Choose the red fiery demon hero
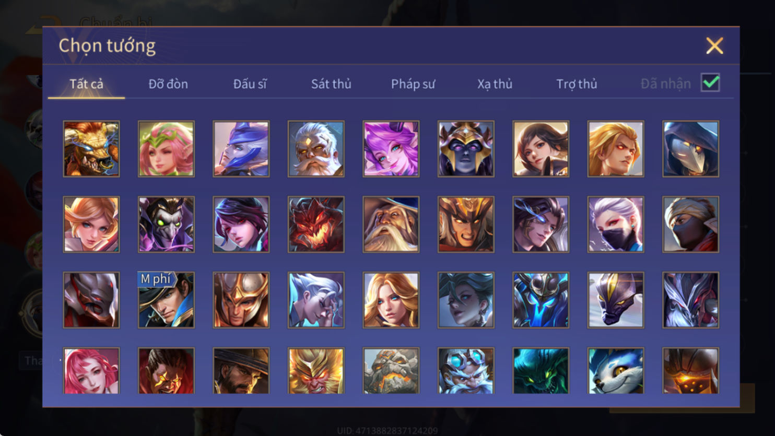The image size is (775, 436). [316, 225]
